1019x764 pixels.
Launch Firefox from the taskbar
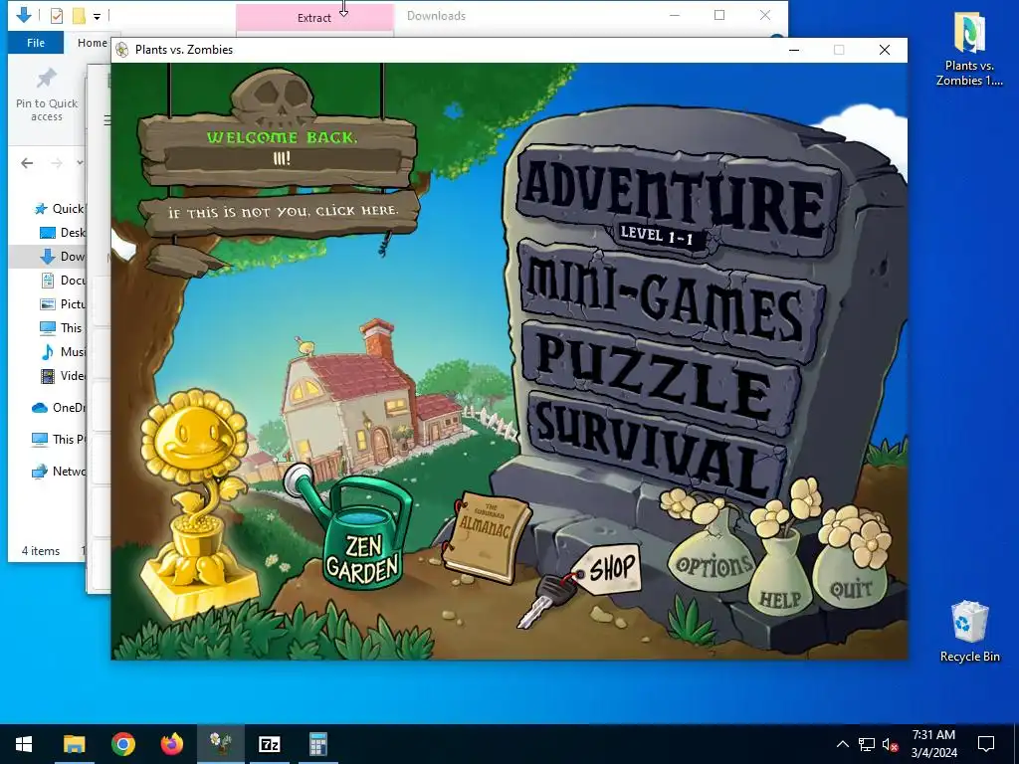click(x=171, y=744)
